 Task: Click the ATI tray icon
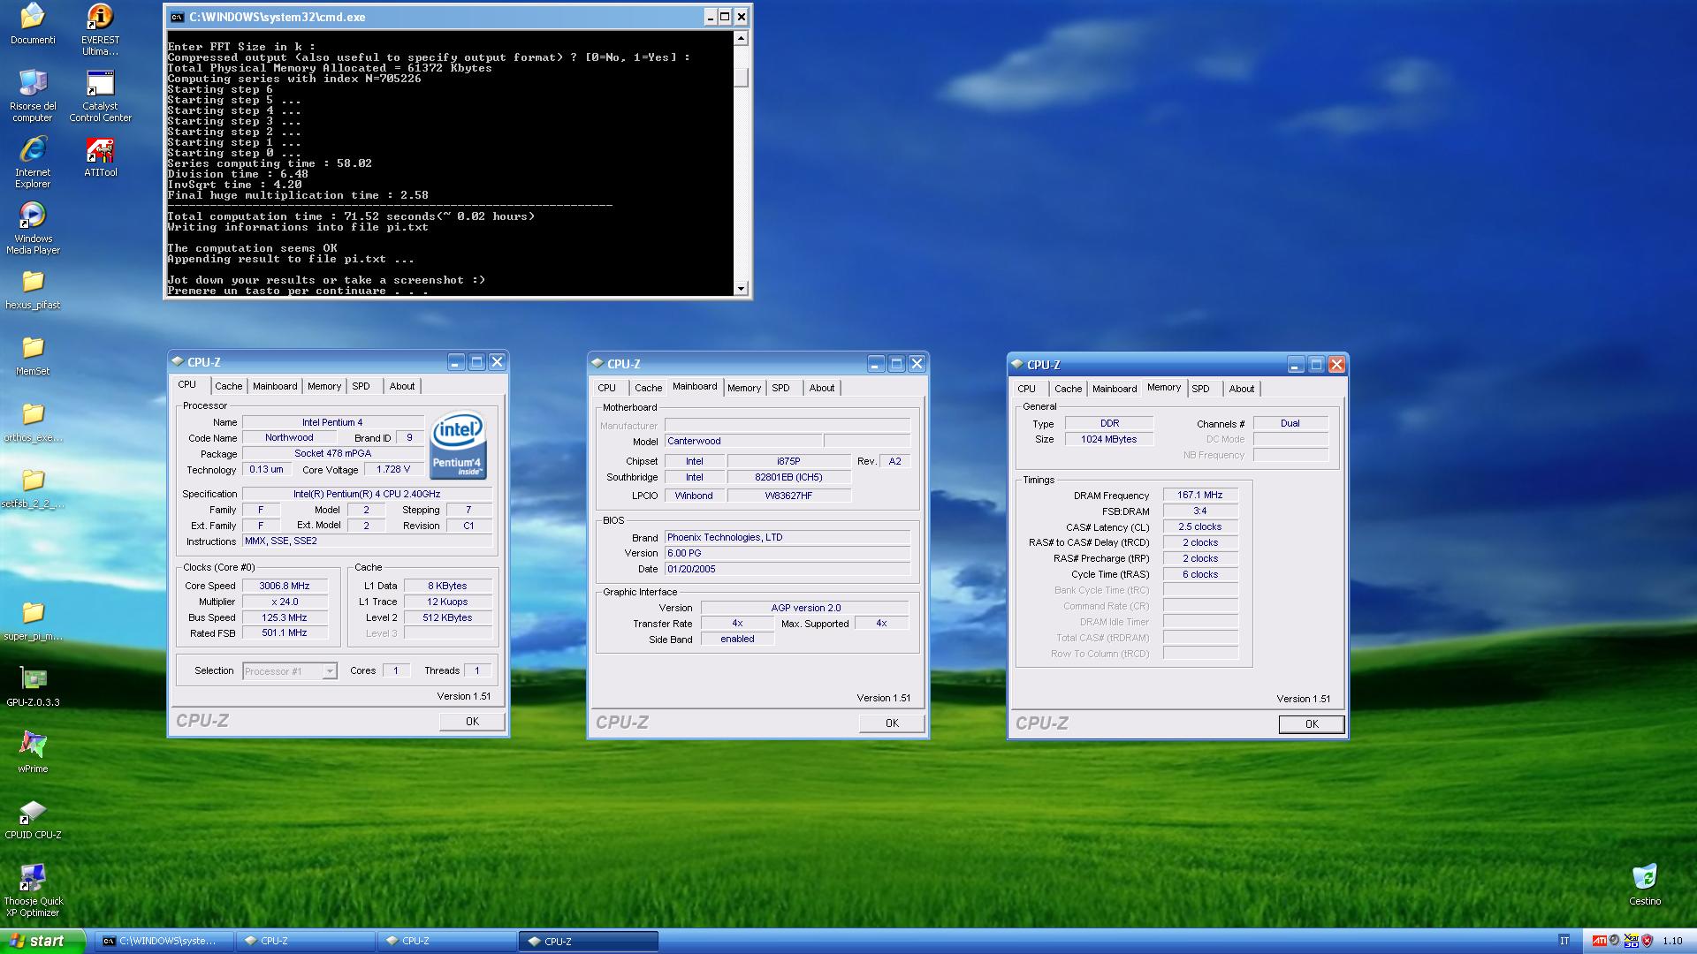click(x=1599, y=941)
